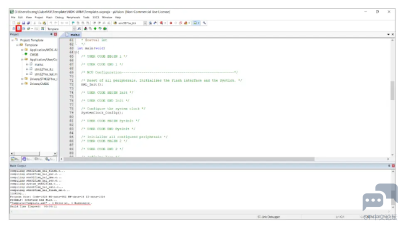Screen dimensions: 402x225
Task: Open the Flash menu
Action: [49, 17]
